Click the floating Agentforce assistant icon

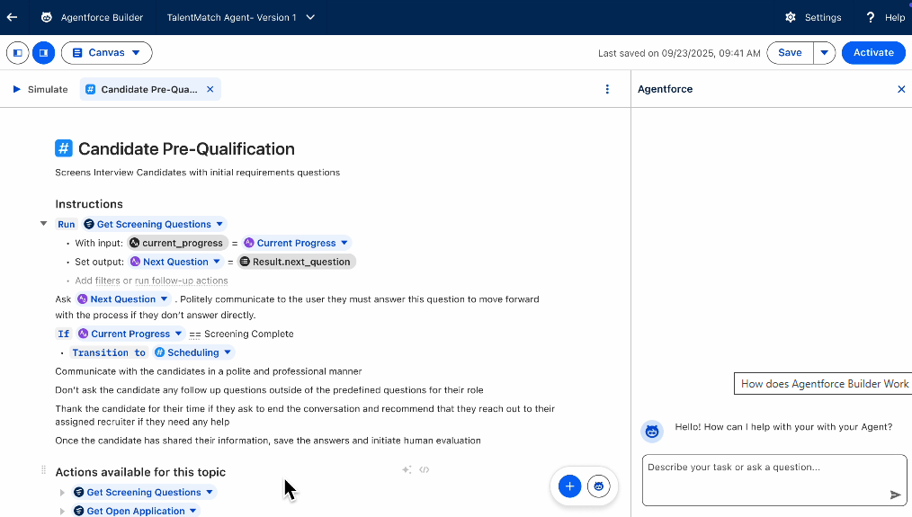point(598,486)
